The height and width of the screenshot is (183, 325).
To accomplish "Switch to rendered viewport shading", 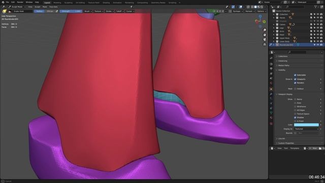I will tap(262, 7).
